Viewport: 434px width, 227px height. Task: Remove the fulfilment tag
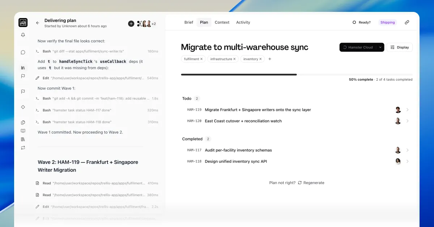click(x=201, y=59)
